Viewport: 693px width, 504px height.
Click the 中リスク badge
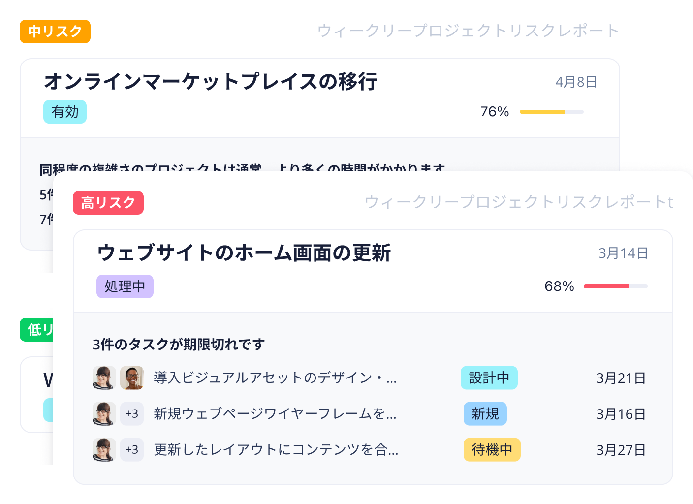pos(55,31)
